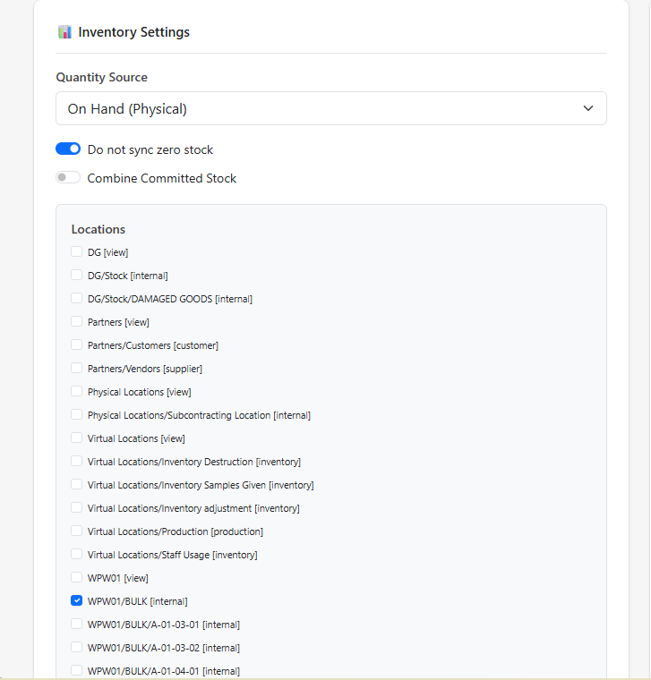Image resolution: width=651 pixels, height=680 pixels.
Task: Tick the Partners [view] checkbox
Action: [77, 322]
